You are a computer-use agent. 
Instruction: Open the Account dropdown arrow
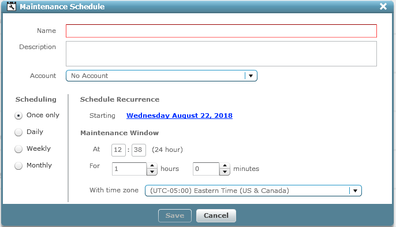point(251,76)
